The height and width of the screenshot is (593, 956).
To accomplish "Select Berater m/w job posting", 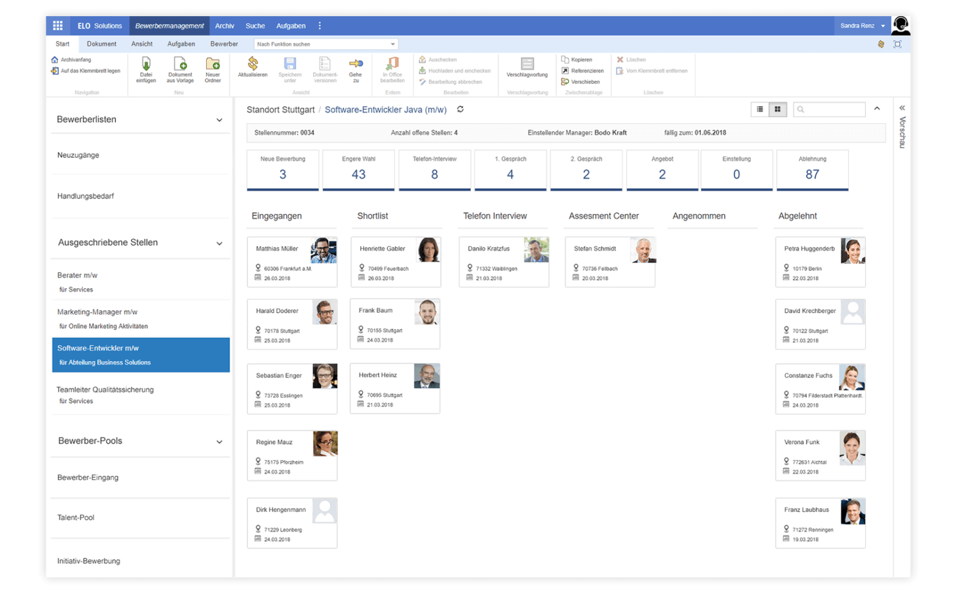I will (x=140, y=282).
